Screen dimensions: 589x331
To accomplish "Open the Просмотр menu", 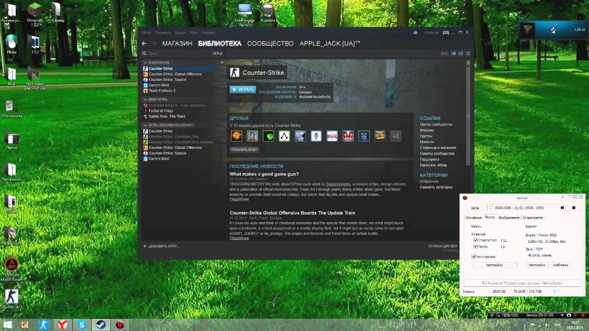I will click(163, 33).
